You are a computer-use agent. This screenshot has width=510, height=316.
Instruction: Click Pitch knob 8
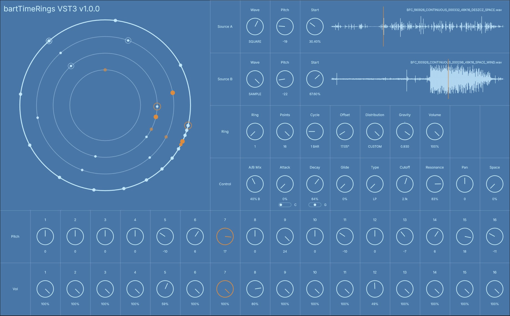click(255, 237)
